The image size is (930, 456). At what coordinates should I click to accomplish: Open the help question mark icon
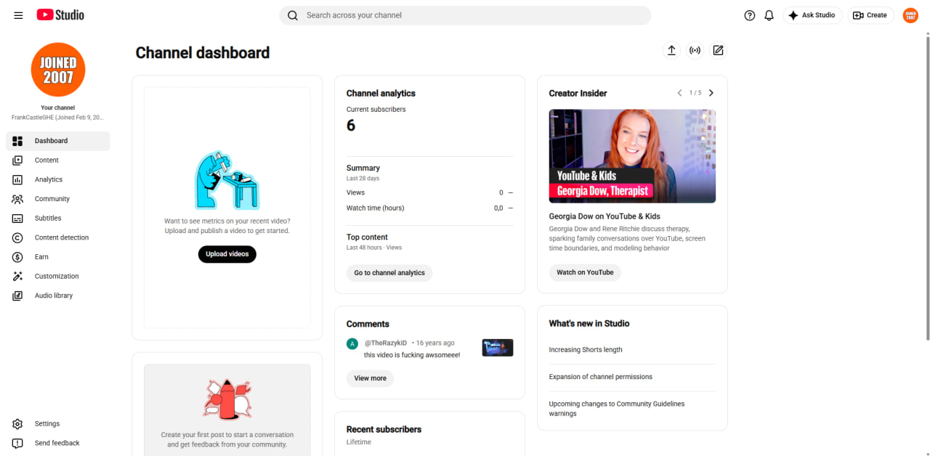pyautogui.click(x=750, y=15)
